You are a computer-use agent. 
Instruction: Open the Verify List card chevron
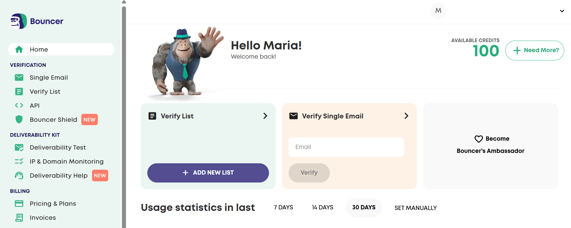pyautogui.click(x=265, y=116)
